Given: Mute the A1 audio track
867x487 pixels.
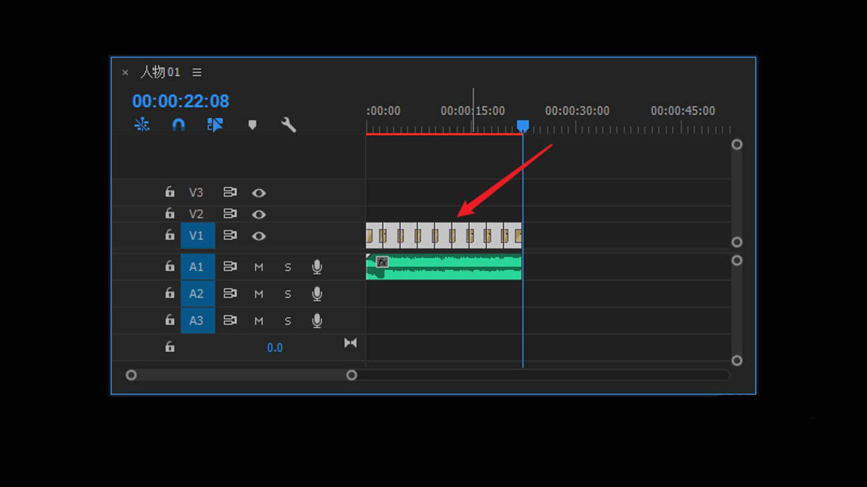Looking at the screenshot, I should tap(258, 267).
